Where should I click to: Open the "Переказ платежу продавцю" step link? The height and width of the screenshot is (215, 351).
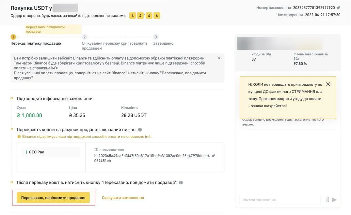coord(36,43)
